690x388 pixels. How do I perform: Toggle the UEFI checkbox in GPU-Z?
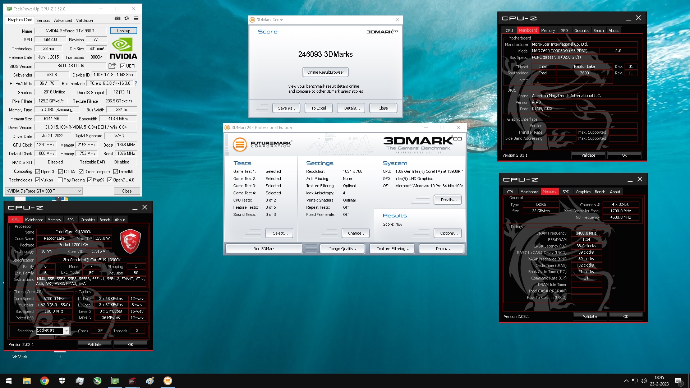(x=123, y=66)
